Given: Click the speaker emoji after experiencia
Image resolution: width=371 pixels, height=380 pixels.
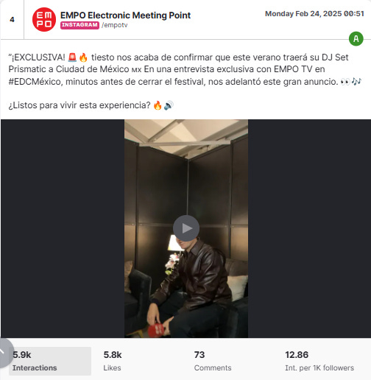Looking at the screenshot, I should click(169, 105).
